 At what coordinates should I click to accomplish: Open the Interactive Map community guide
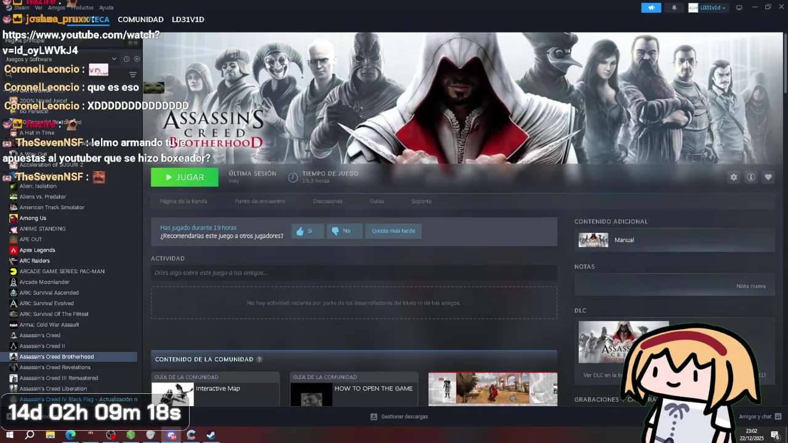(215, 389)
